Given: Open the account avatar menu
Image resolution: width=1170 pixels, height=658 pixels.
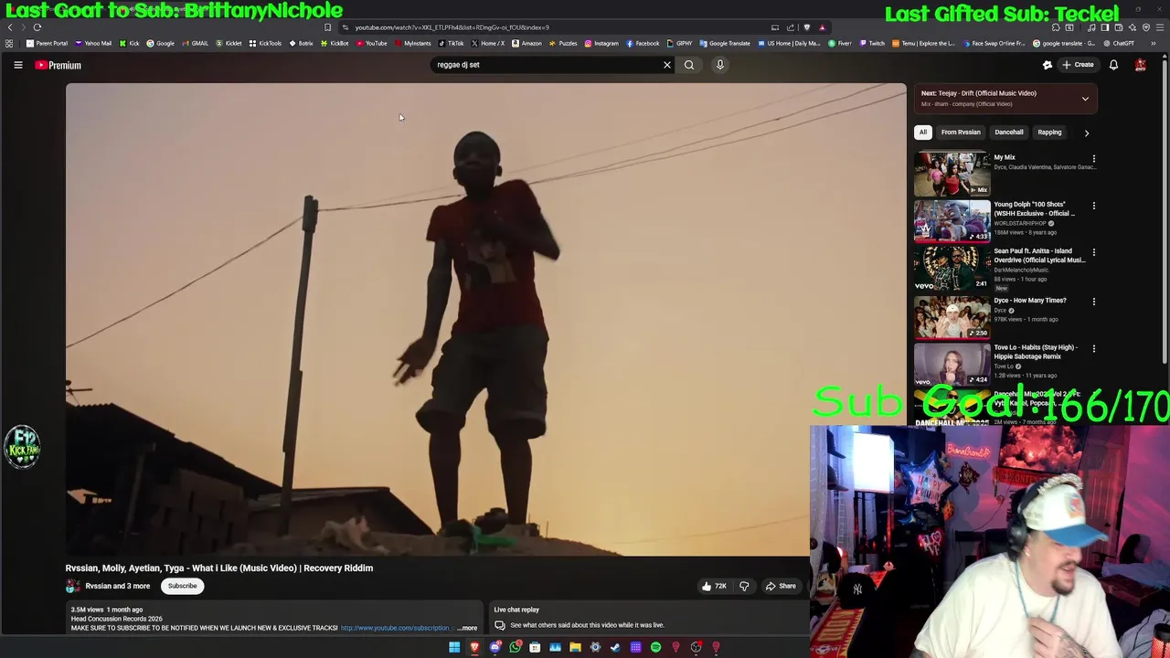Looking at the screenshot, I should (x=1140, y=65).
